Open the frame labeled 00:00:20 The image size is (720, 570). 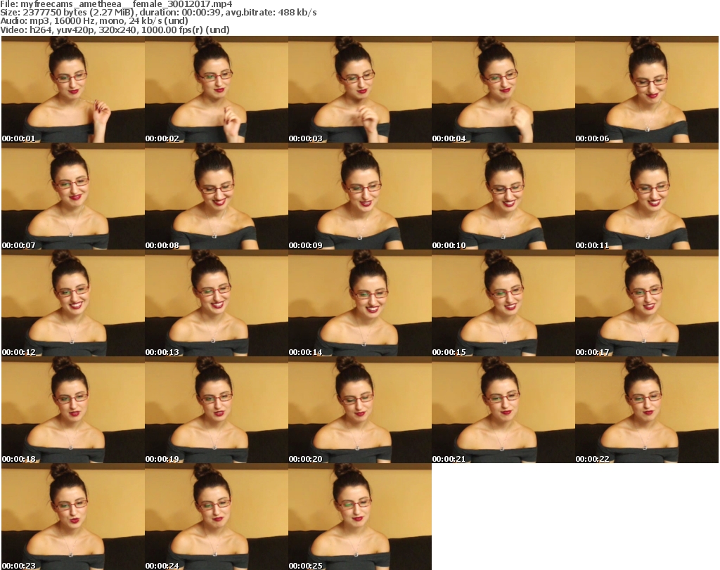click(359, 410)
